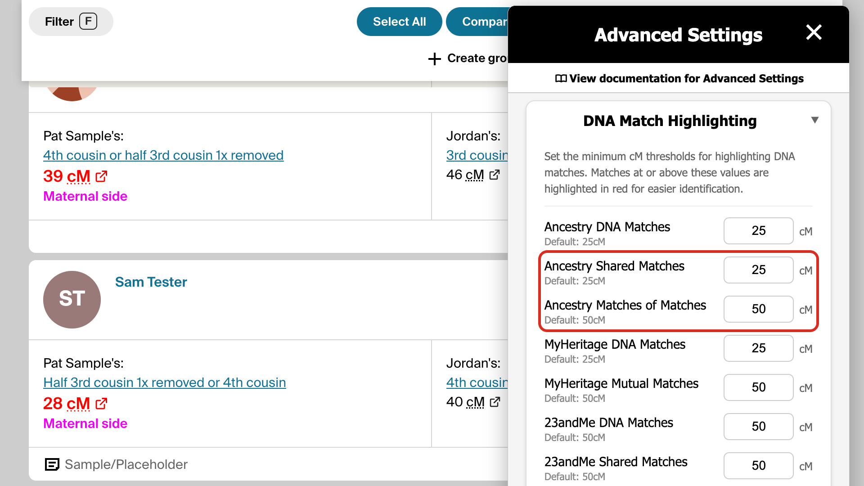
Task: Edit Ancestry Matches of Matches threshold field
Action: pyautogui.click(x=758, y=309)
